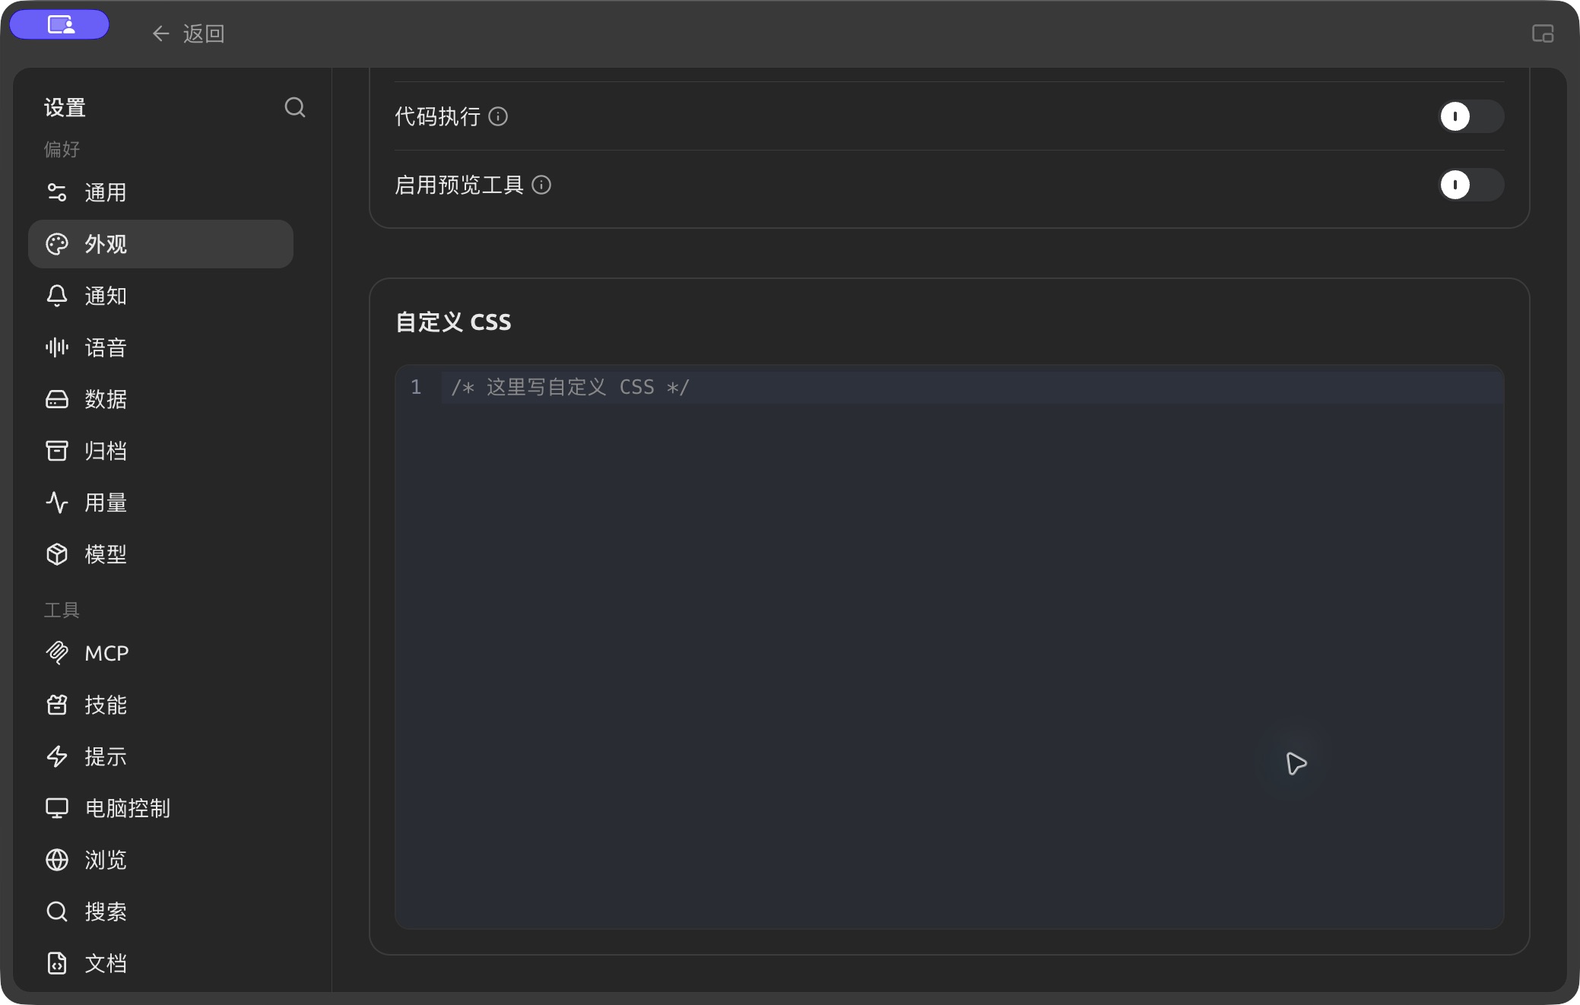The width and height of the screenshot is (1580, 1005).
Task: Click the 浏览 globe icon
Action: [x=57, y=860]
